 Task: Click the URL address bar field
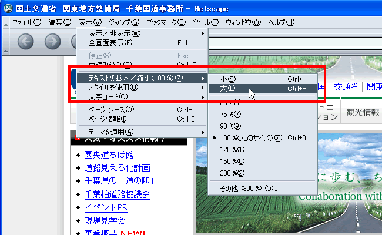[x=295, y=43]
